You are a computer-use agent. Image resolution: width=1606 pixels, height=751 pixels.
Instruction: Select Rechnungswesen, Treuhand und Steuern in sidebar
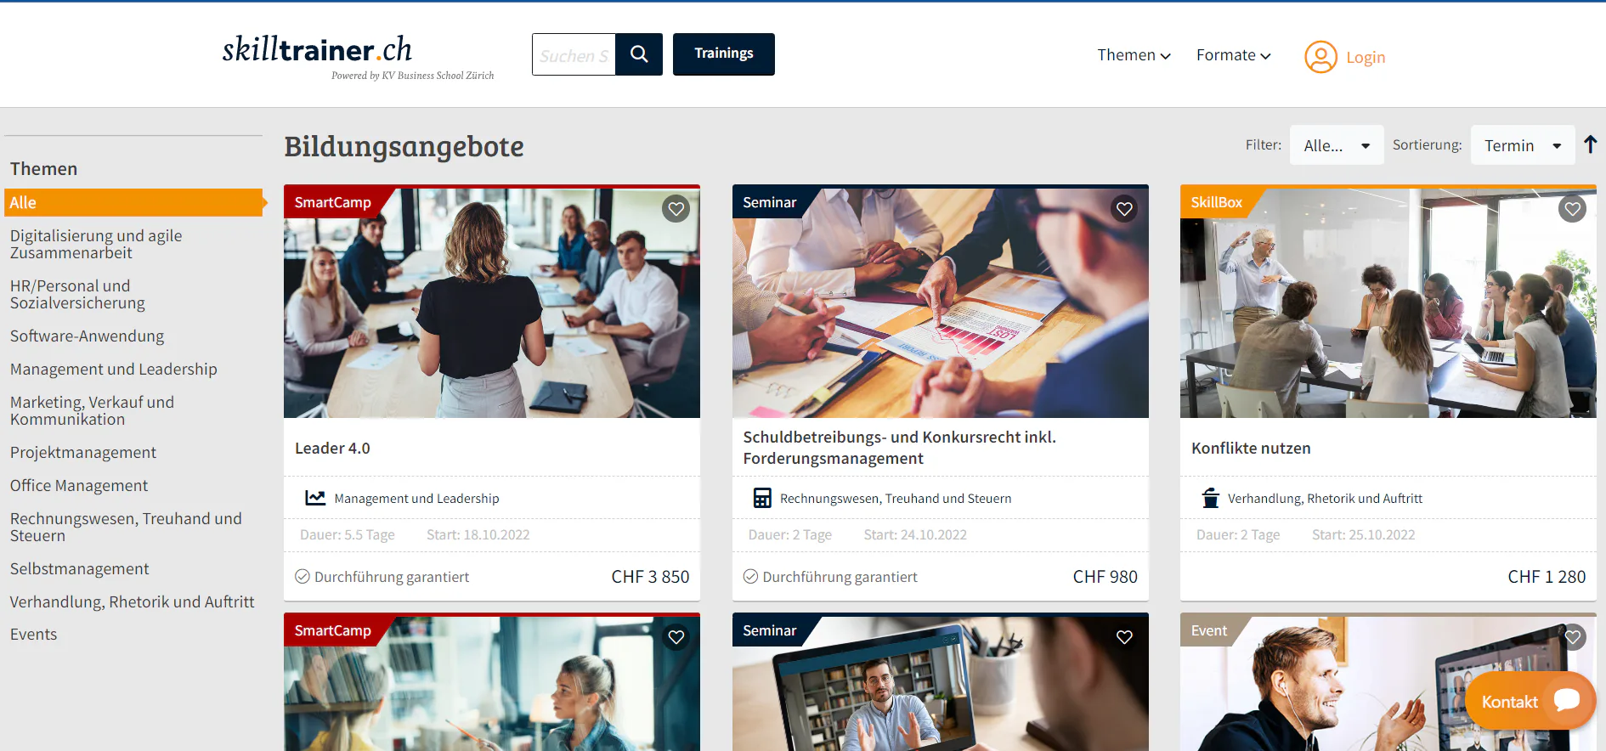pyautogui.click(x=126, y=527)
